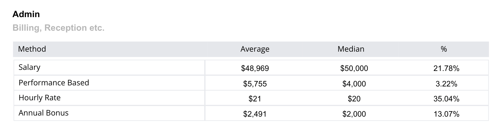497x137 pixels.
Task: Click the 3.22% percentage cell
Action: (446, 84)
